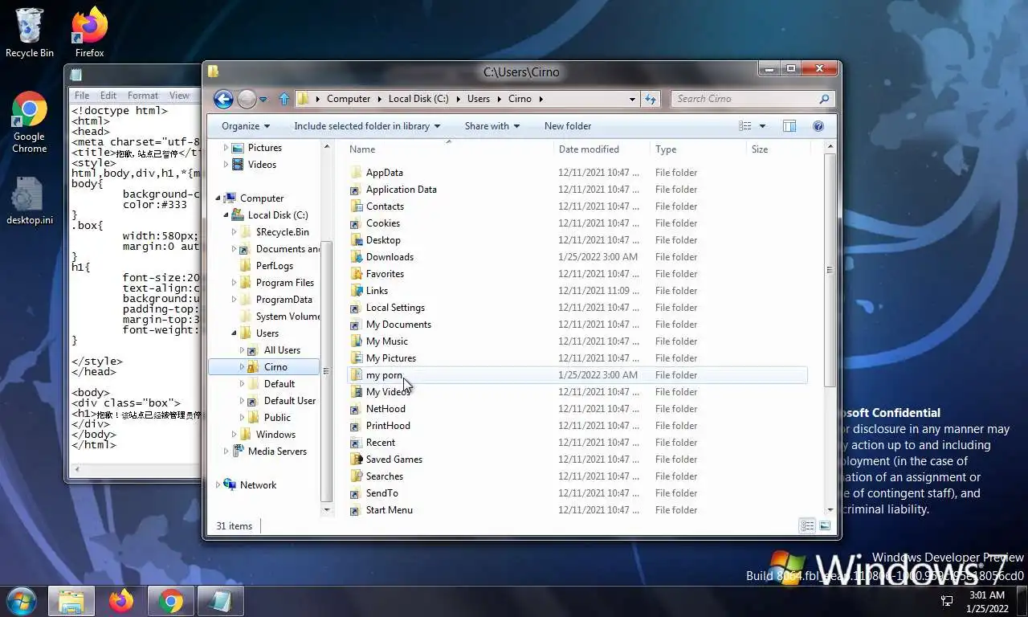Select the Contacts folder icon
The height and width of the screenshot is (617, 1028).
(x=357, y=206)
